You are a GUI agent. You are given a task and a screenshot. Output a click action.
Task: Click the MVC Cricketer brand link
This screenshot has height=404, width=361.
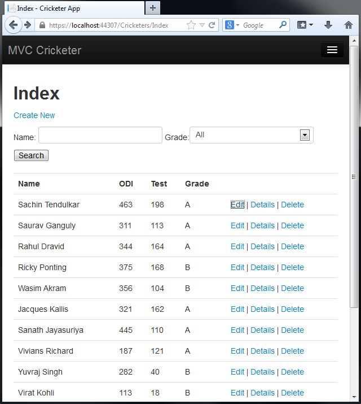[45, 50]
